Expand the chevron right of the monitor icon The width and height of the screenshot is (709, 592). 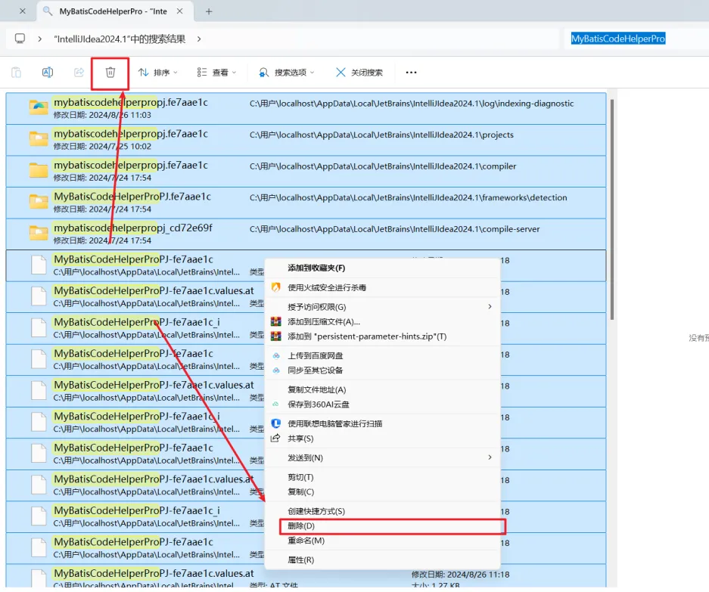click(x=40, y=39)
